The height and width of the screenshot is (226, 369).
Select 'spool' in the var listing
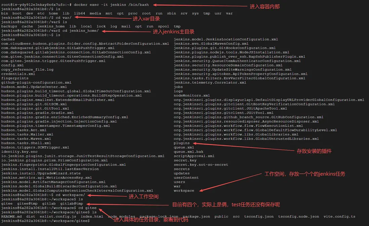point(164,26)
